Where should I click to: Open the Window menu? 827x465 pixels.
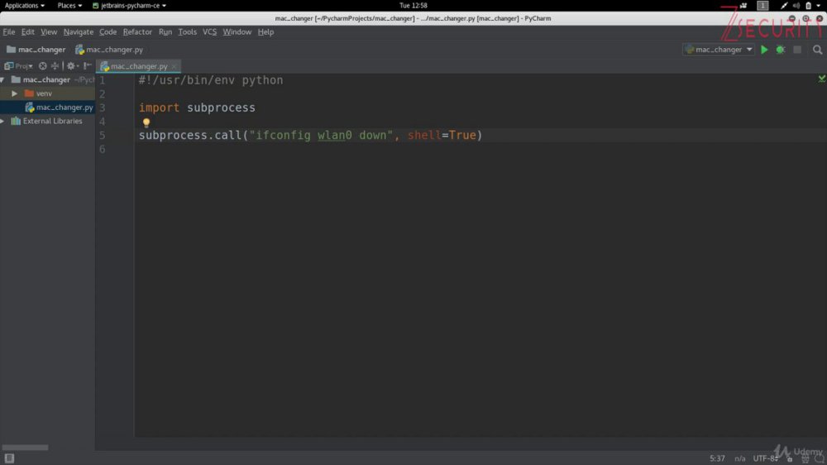coord(237,31)
